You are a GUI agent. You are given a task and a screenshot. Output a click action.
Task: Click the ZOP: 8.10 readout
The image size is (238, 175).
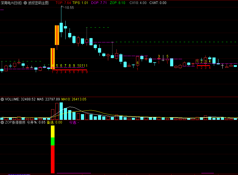tap(118, 3)
